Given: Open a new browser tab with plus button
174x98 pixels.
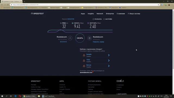Looking at the screenshot, I should [x=24, y=1].
